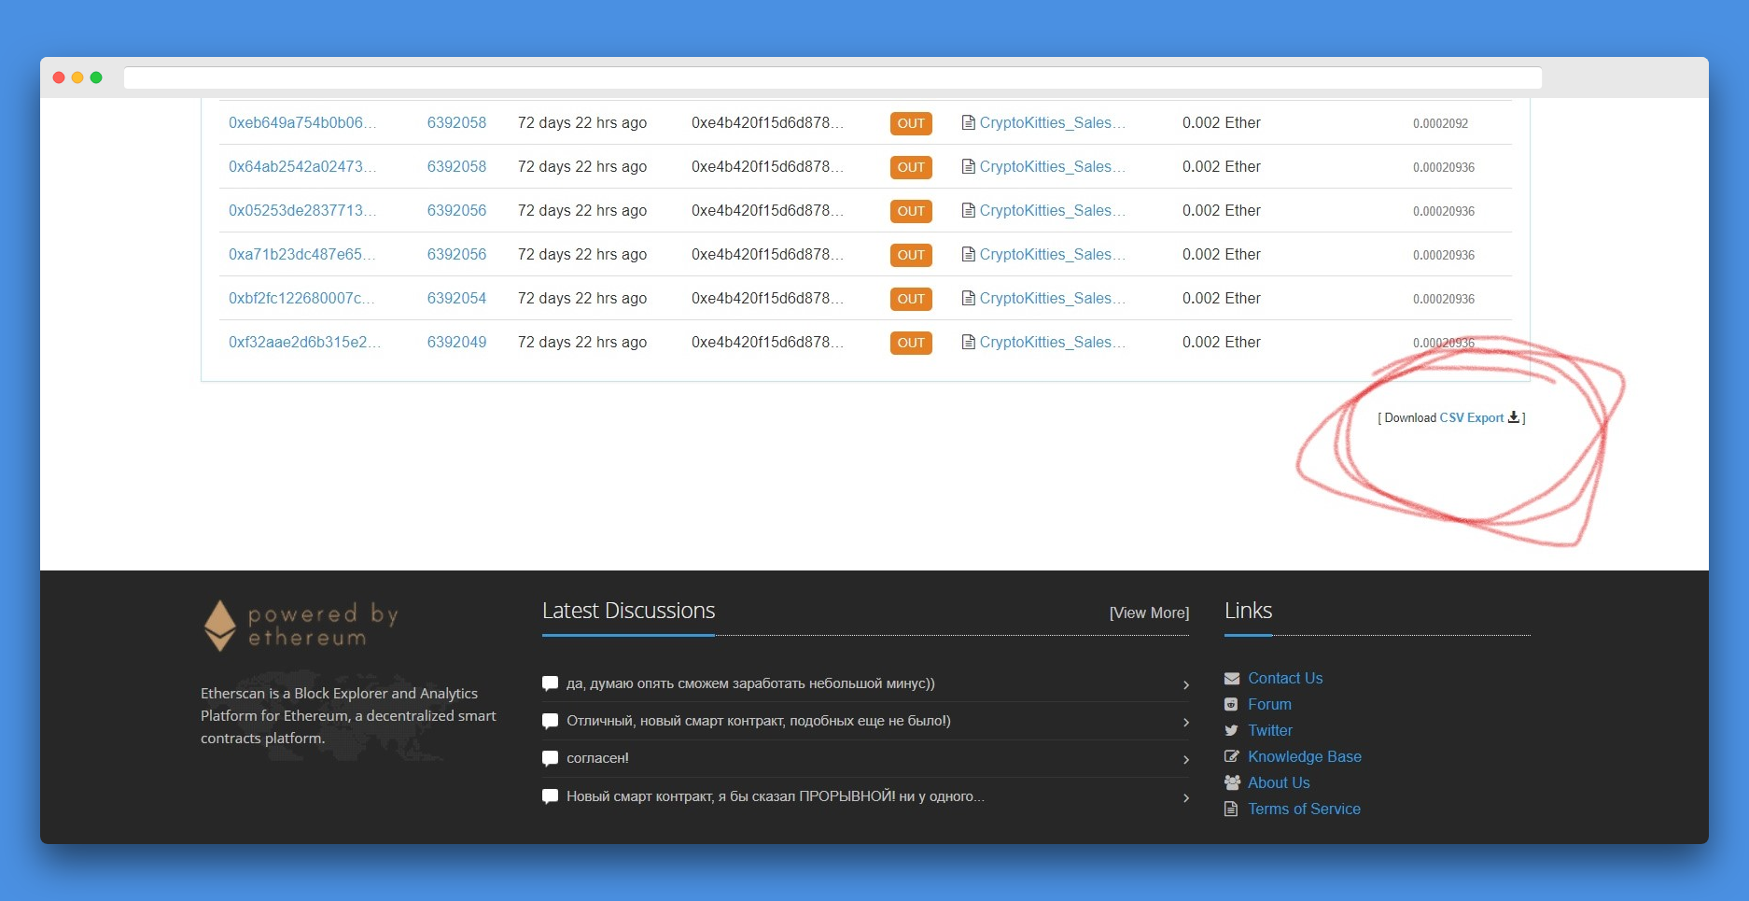Click the Ethereum diamond logo in footer

(x=220, y=626)
